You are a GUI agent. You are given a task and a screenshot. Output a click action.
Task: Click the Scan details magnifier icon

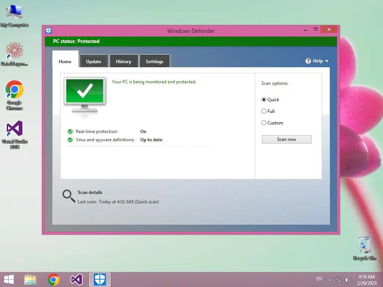point(69,196)
